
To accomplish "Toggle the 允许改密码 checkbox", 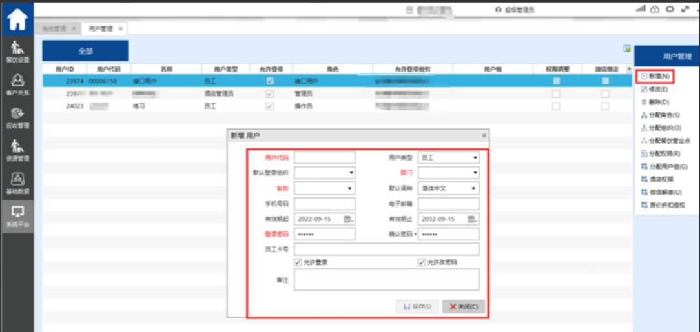I will pyautogui.click(x=422, y=262).
